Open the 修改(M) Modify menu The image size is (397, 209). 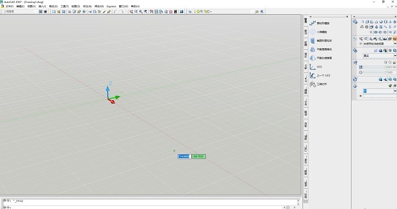pyautogui.click(x=99, y=6)
